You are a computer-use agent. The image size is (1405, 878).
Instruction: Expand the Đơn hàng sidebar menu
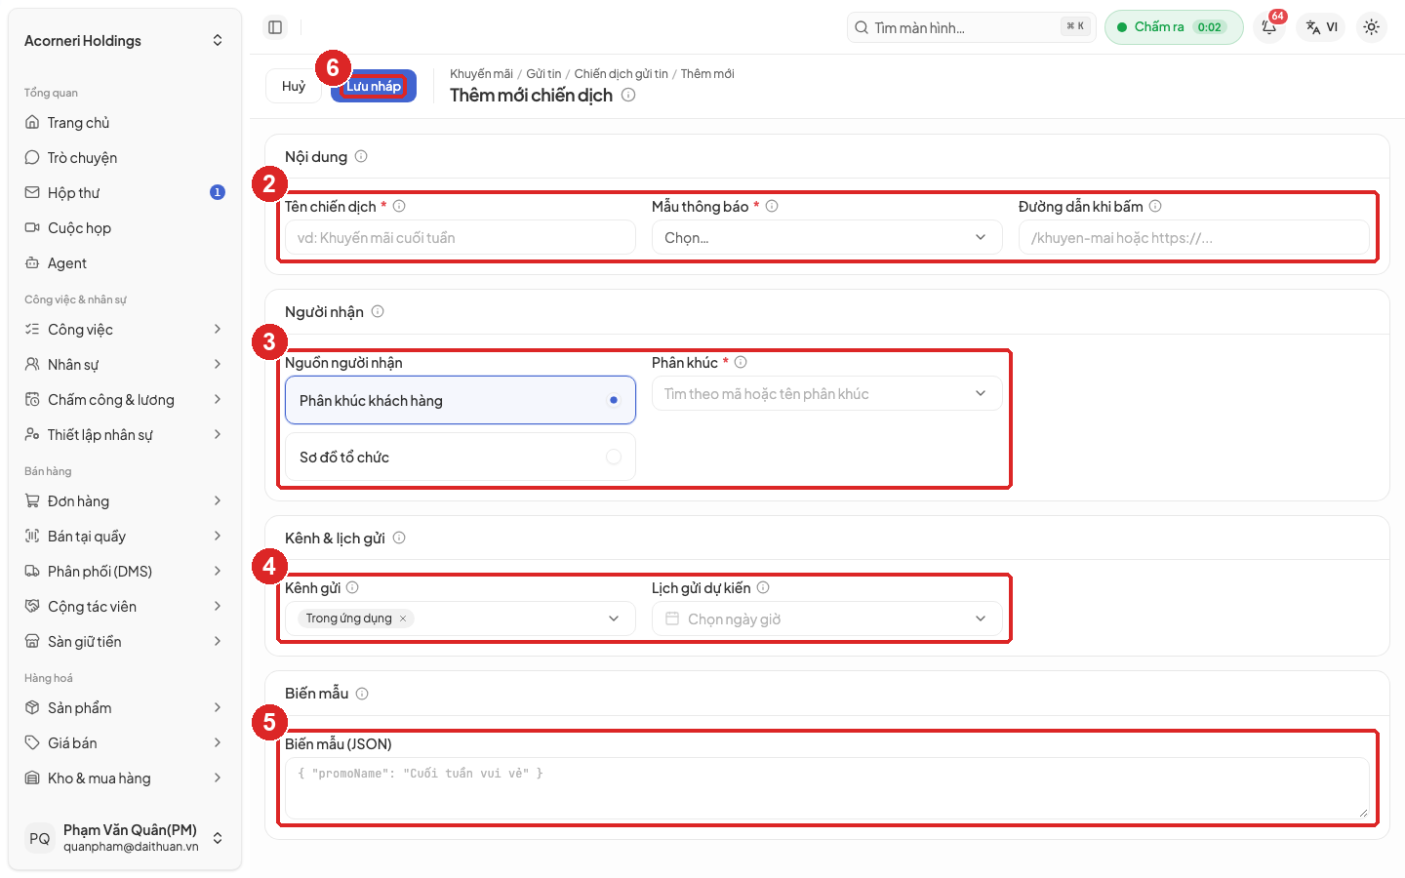click(125, 500)
